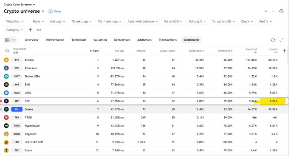Click the Hyperliquid coin logo icon
This screenshot has height=156, width=289.
click(6, 125)
